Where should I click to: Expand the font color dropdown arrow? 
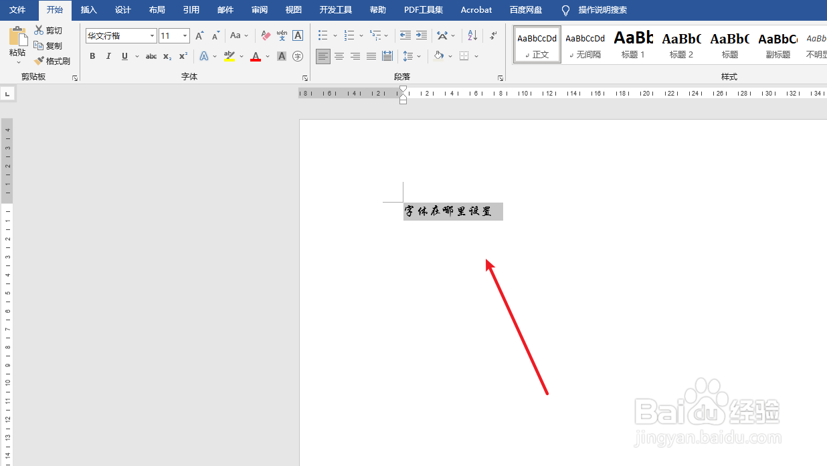point(268,56)
